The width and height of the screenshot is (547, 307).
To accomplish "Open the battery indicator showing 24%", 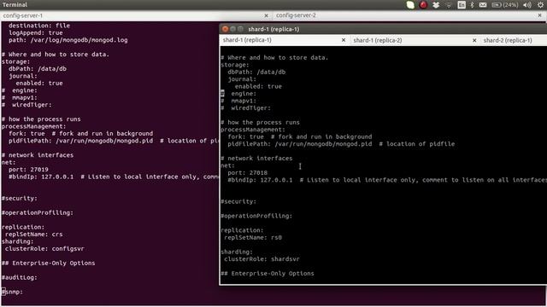I will (505, 5).
